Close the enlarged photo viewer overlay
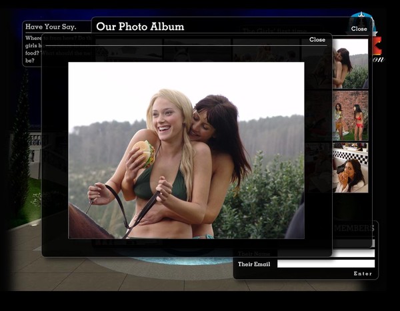Image resolution: width=400 pixels, height=311 pixels. pyautogui.click(x=317, y=39)
